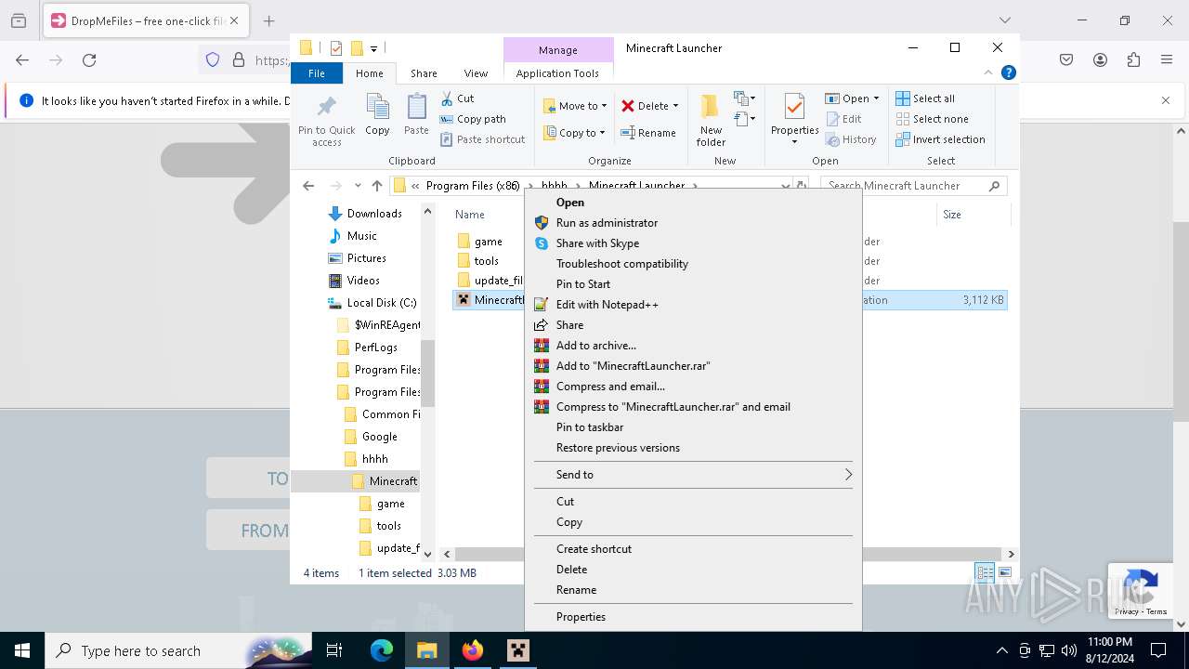The image size is (1189, 669).
Task: Select Run as administrator
Action: 693,223
